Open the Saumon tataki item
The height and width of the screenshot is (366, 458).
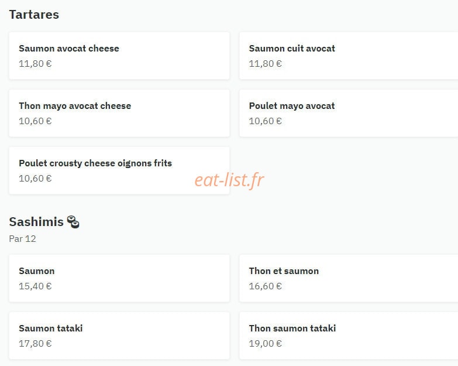click(x=119, y=336)
